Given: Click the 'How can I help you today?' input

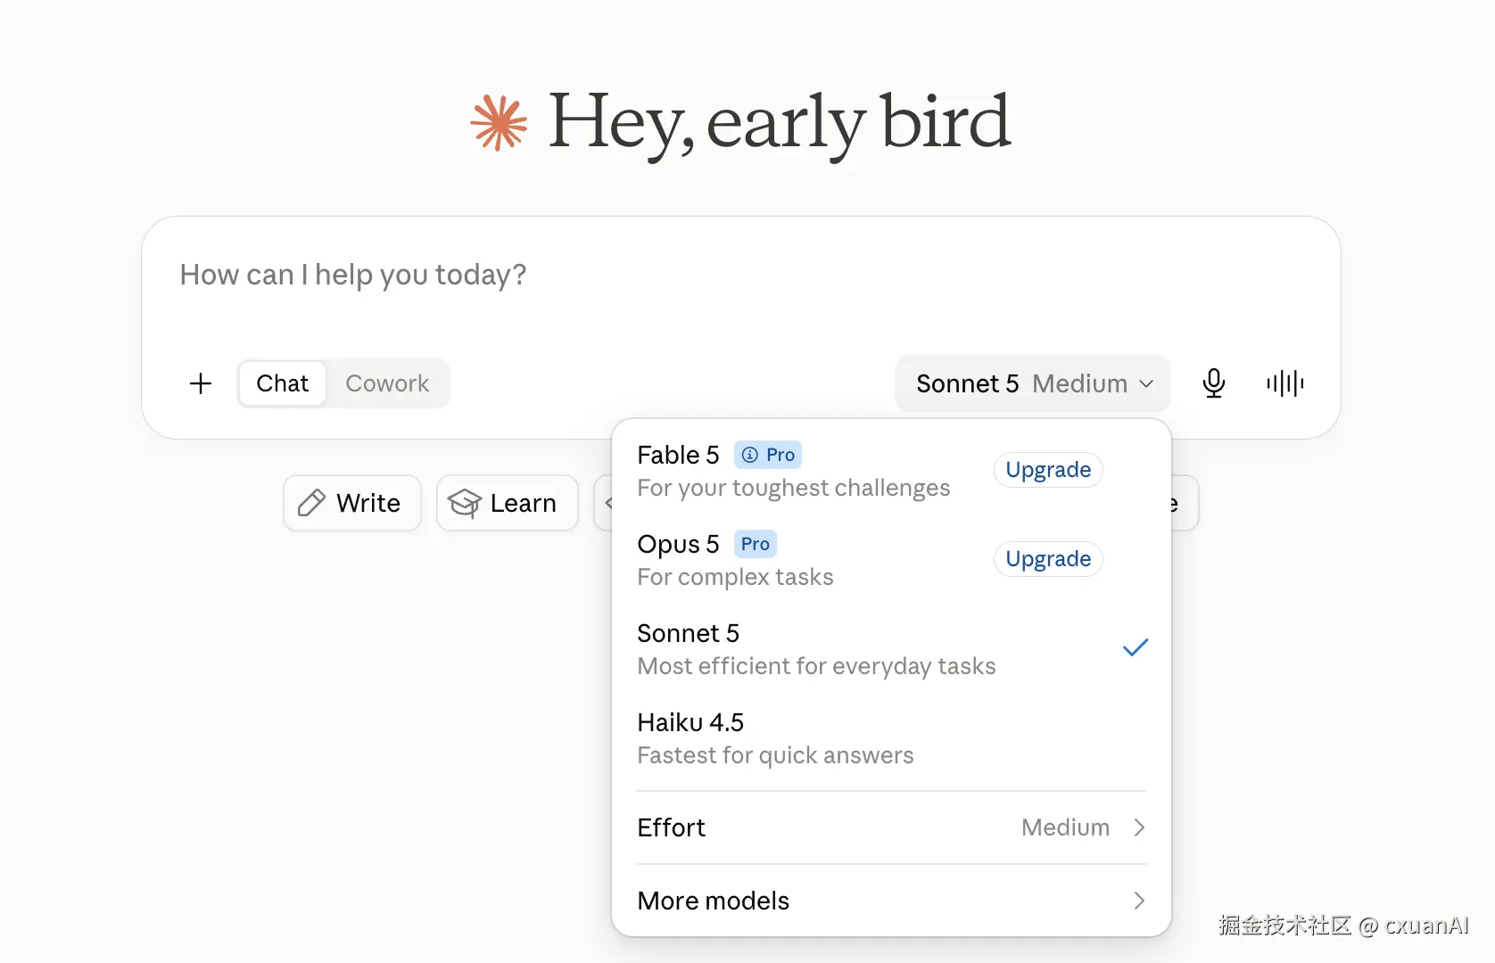Looking at the screenshot, I should 740,275.
